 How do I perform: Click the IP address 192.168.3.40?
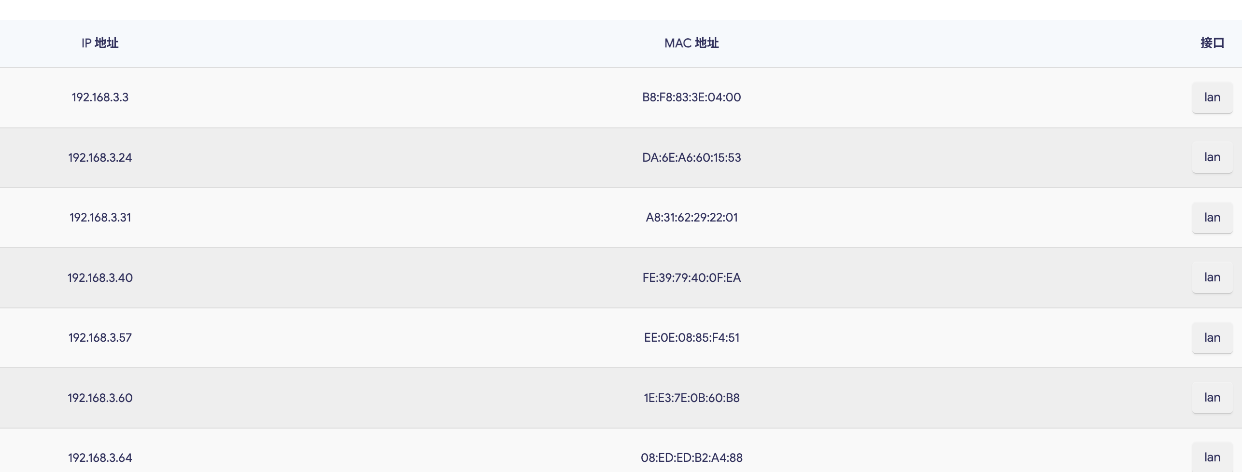pos(100,278)
